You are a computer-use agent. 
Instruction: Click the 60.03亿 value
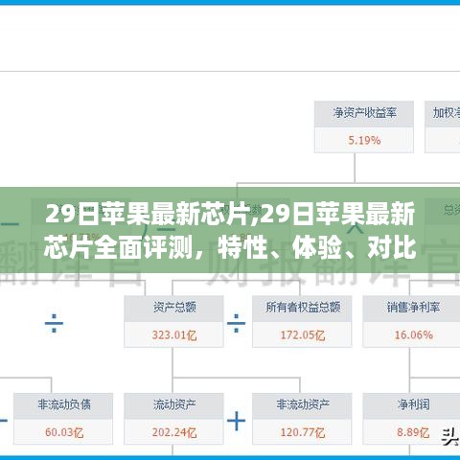[x=64, y=432]
